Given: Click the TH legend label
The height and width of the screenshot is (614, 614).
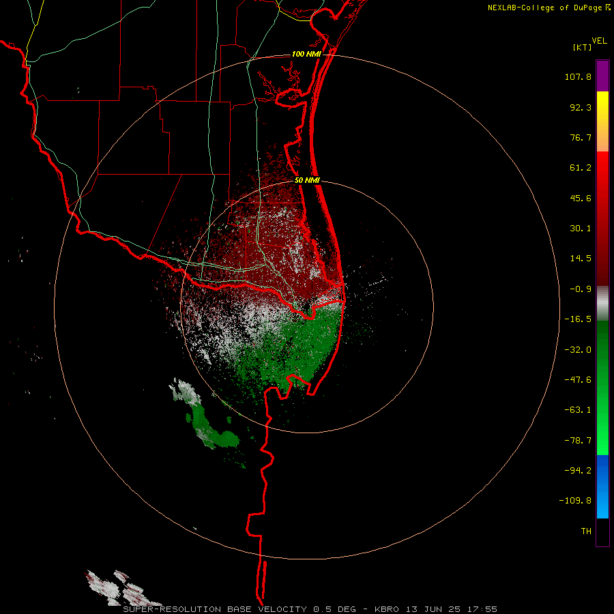Looking at the screenshot, I should (x=586, y=531).
